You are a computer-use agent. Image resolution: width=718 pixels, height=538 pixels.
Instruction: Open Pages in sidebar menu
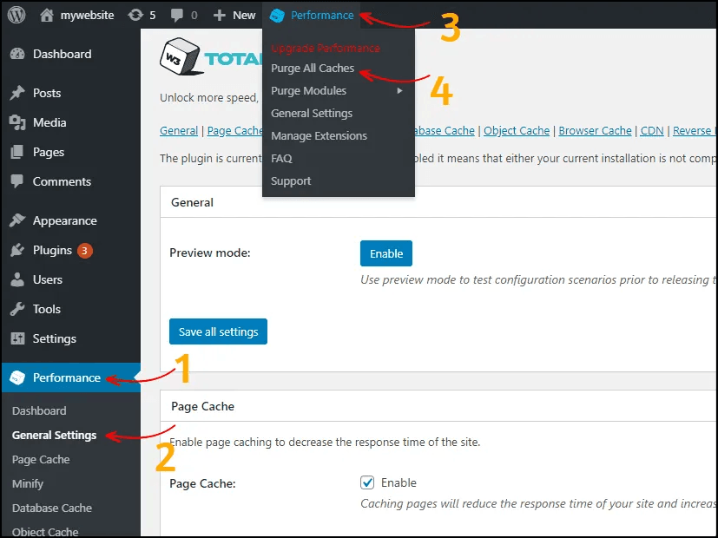tap(49, 152)
